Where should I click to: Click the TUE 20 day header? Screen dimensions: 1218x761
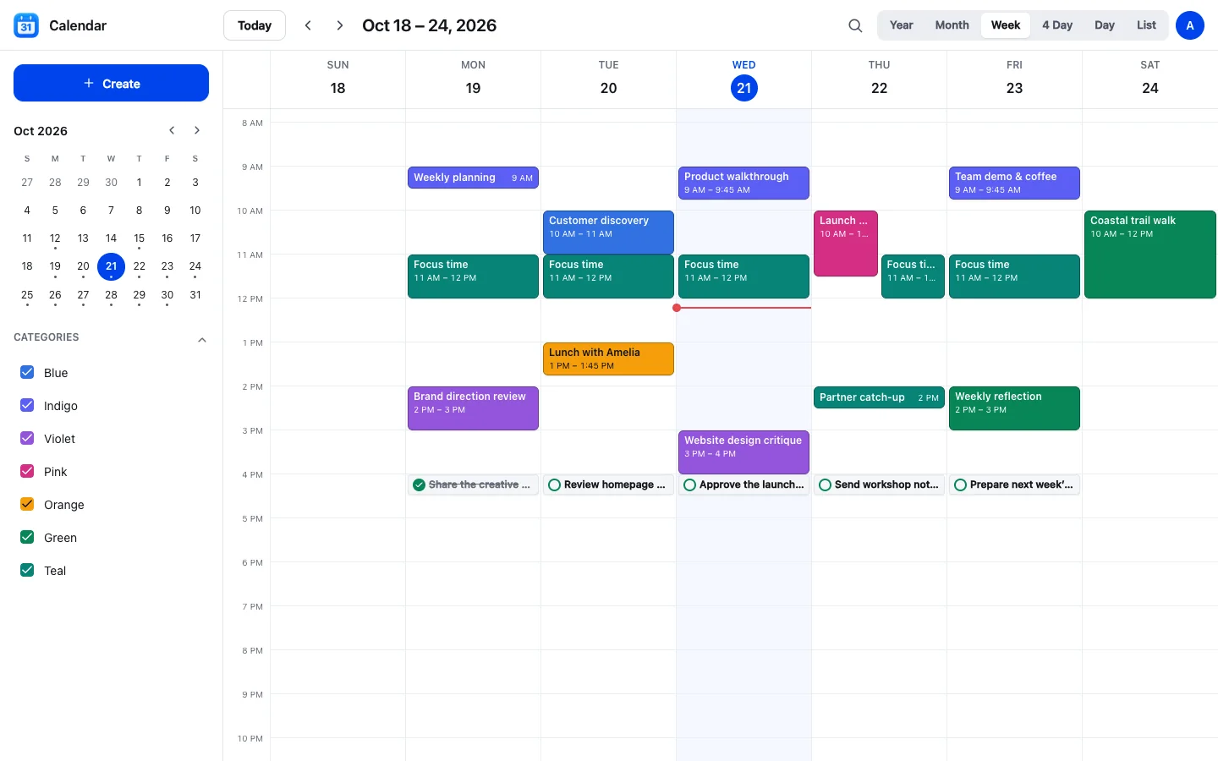608,79
